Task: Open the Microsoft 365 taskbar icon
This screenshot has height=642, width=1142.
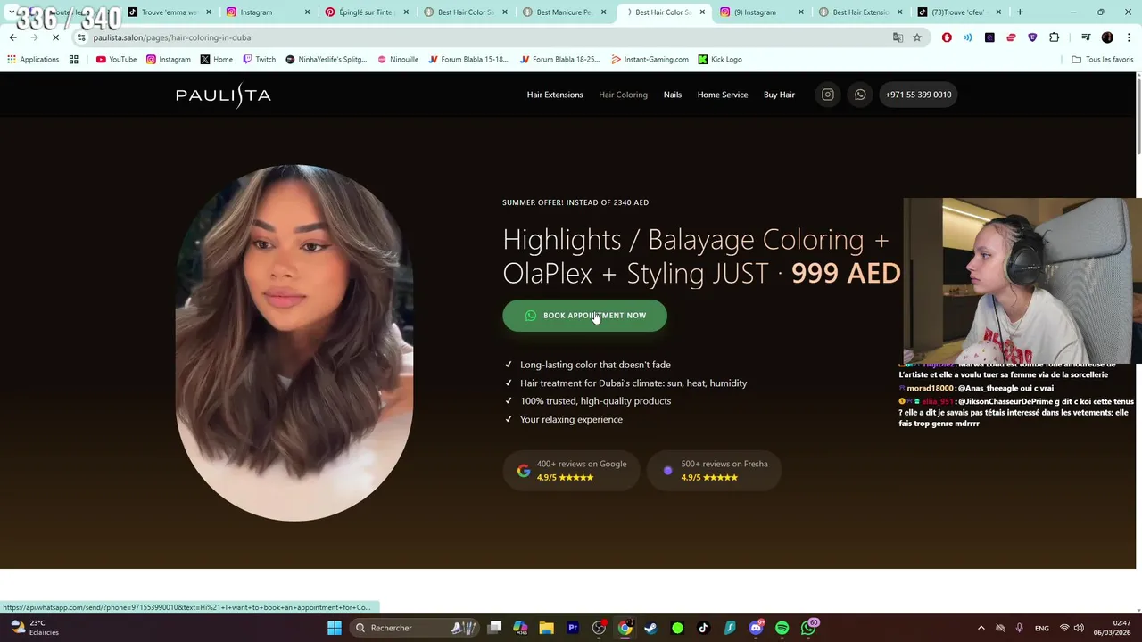Action: (520, 628)
